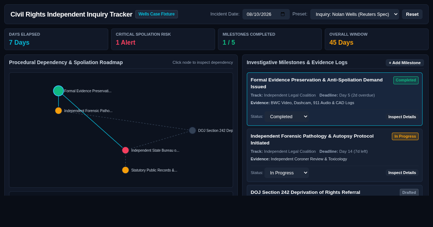Select the red Independent State Bureau node
433x227 pixels.
[x=126, y=150]
